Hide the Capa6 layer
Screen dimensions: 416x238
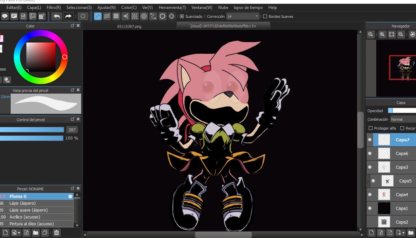pyautogui.click(x=370, y=153)
